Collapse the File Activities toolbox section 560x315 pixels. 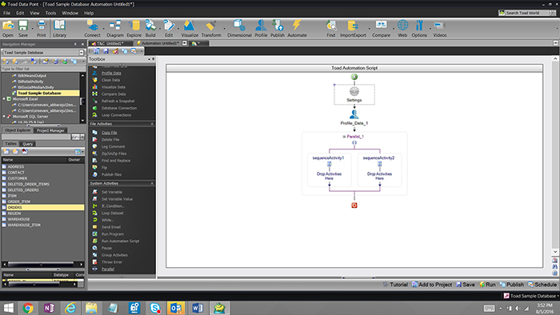pyautogui.click(x=152, y=124)
